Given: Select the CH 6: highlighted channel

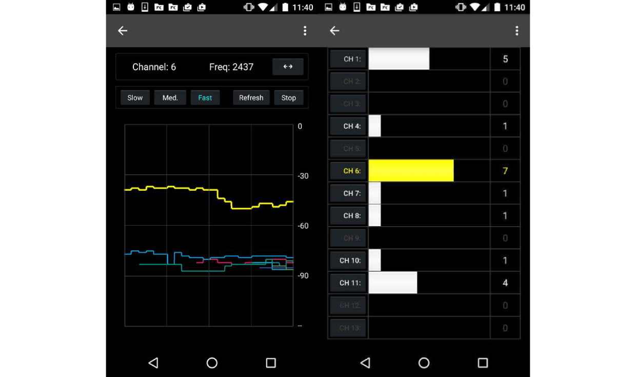Looking at the screenshot, I should point(348,171).
